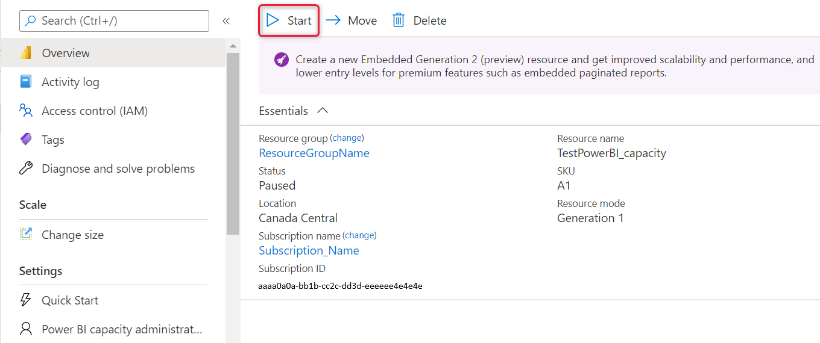Click the rocket icon in banner
The height and width of the screenshot is (343, 820).
[x=281, y=60]
